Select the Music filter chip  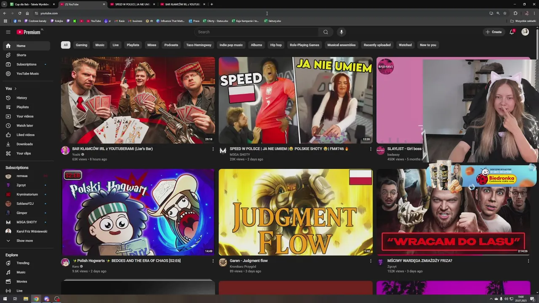pos(100,45)
